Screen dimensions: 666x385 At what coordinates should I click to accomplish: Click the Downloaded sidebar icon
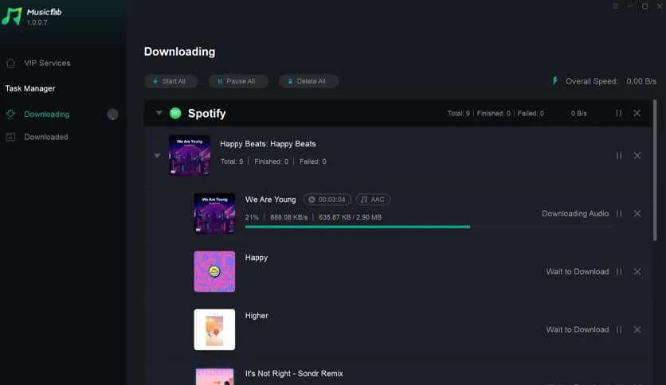(10, 137)
